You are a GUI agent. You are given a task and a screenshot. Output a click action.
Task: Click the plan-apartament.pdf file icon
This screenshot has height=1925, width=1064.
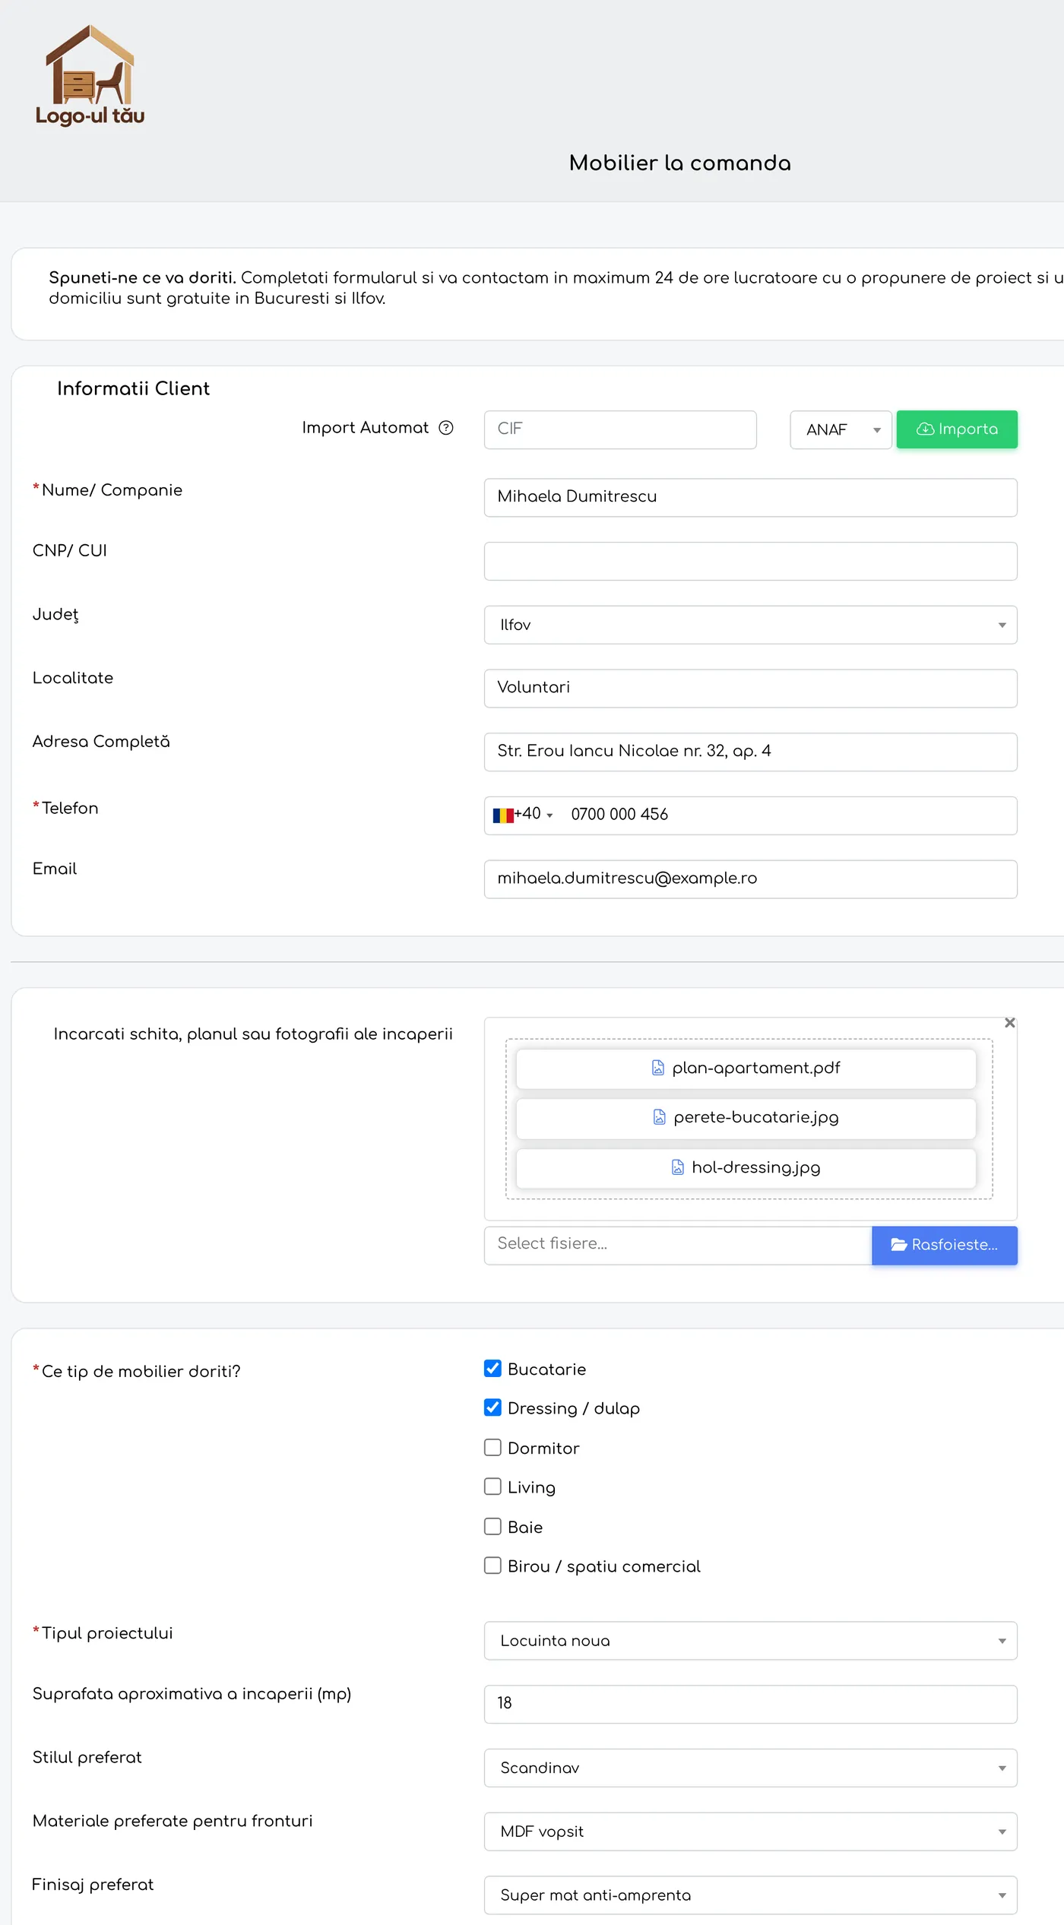click(x=658, y=1068)
